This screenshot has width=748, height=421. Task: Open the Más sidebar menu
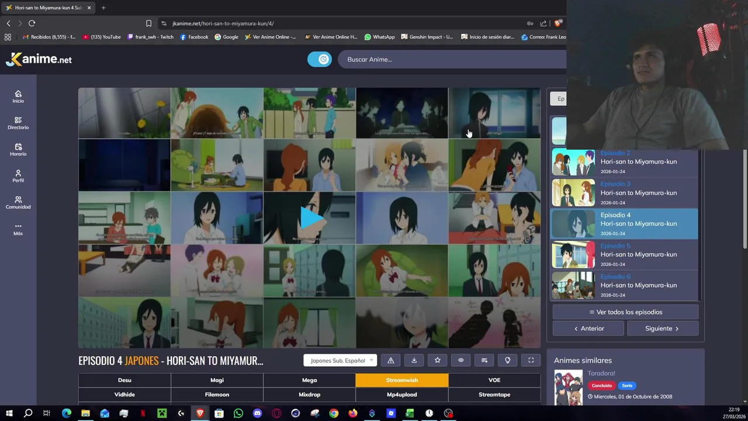(x=18, y=229)
